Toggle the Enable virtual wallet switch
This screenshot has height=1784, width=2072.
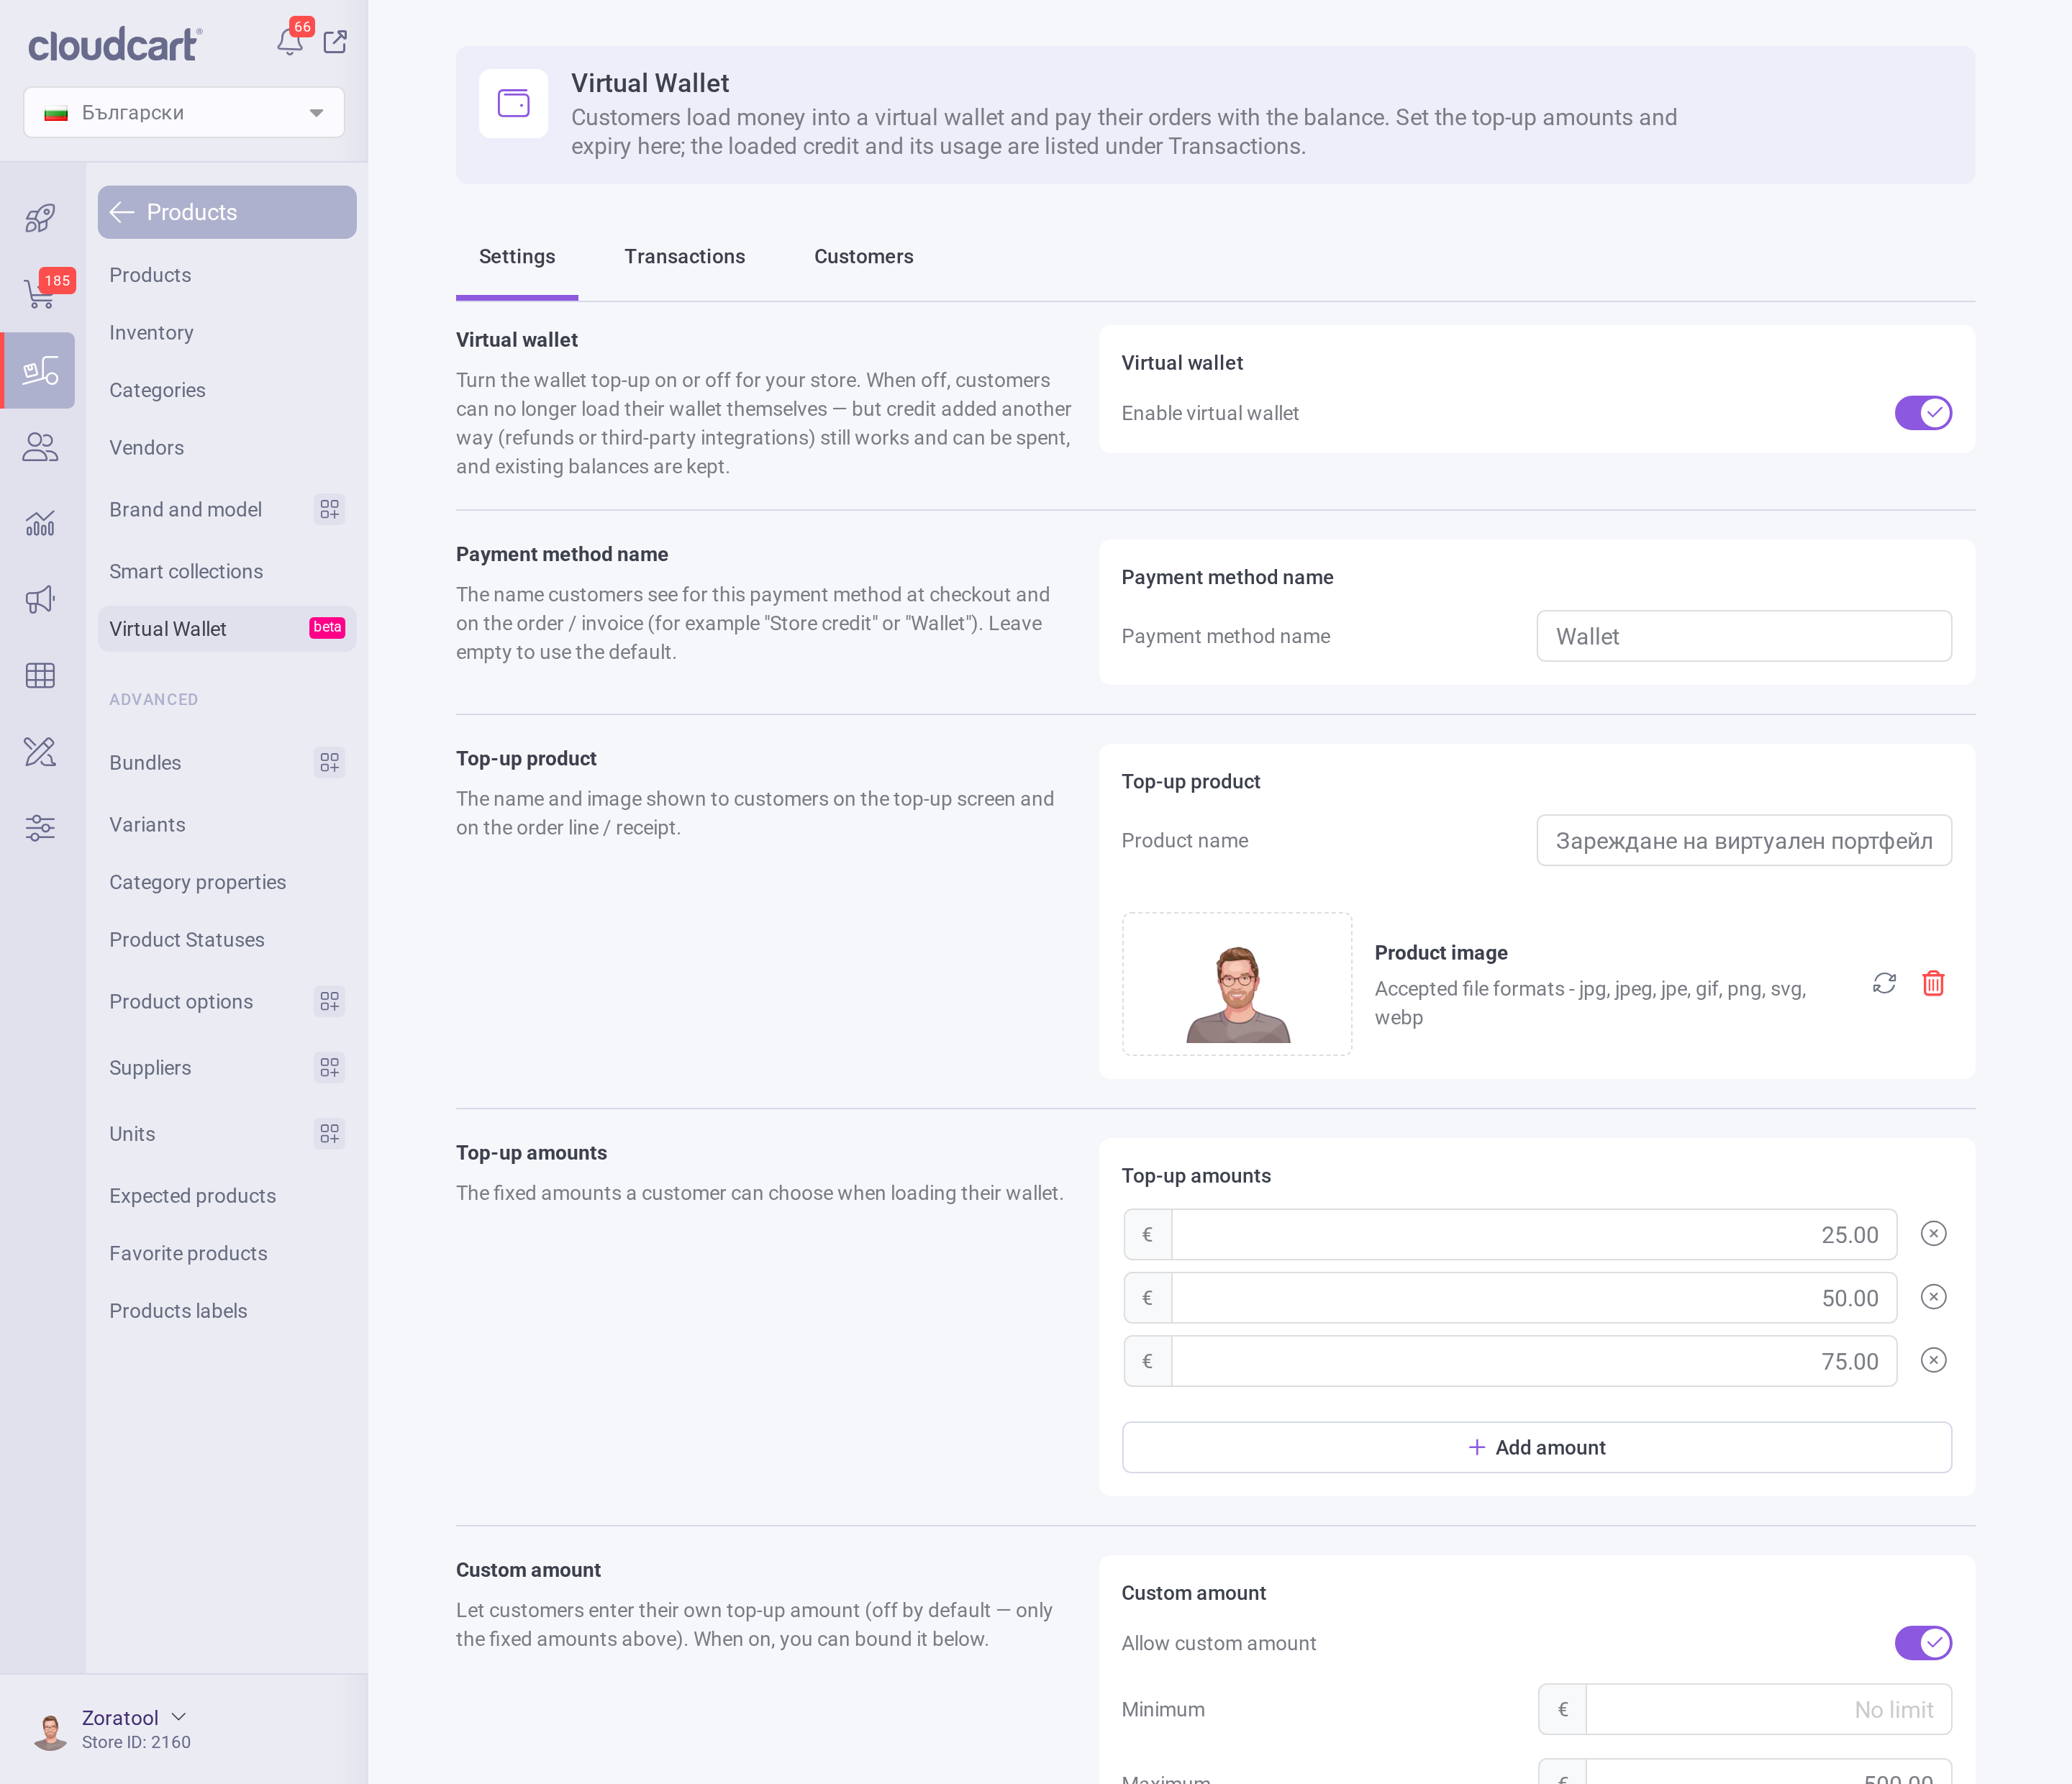coord(1922,413)
